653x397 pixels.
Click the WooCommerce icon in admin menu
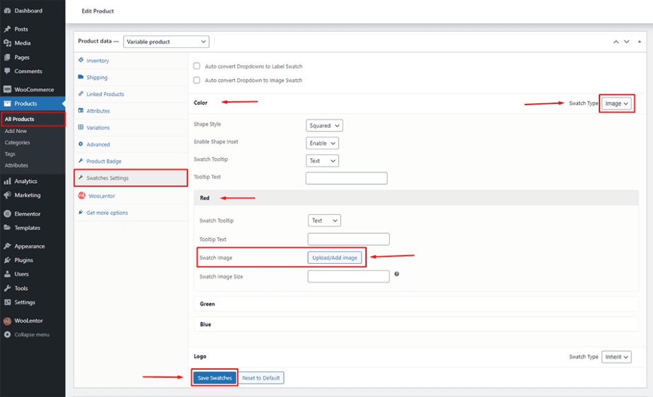tap(7, 90)
